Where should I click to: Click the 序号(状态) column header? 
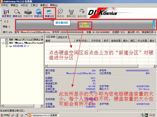coord(82,41)
